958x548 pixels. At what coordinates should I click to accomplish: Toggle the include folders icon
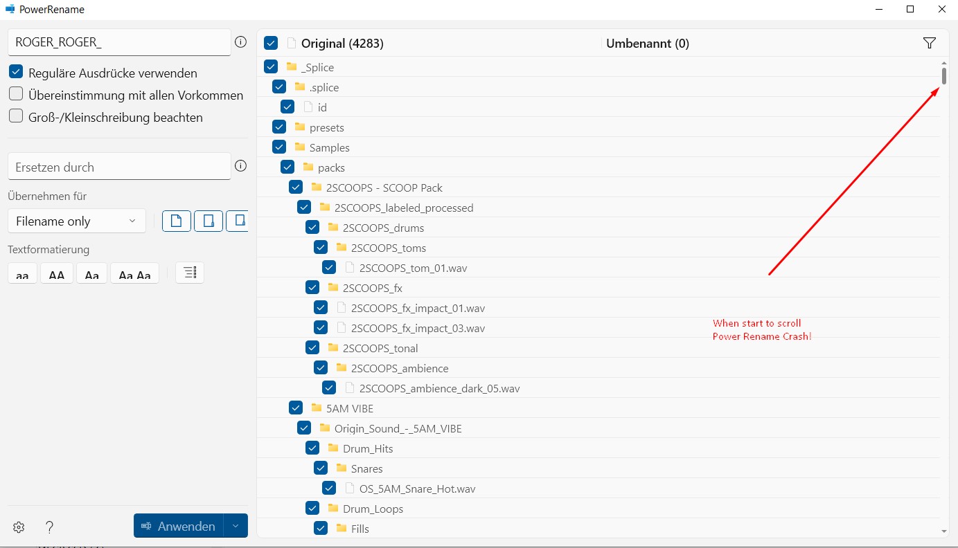[x=209, y=220]
